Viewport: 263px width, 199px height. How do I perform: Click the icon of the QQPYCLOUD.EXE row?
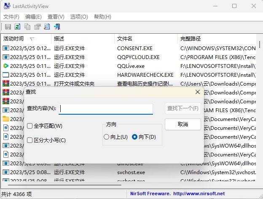click(6, 57)
